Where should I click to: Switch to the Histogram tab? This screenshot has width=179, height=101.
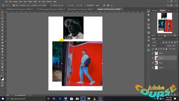155,10
